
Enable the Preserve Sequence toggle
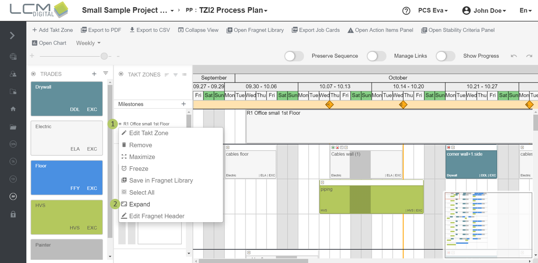(294, 56)
